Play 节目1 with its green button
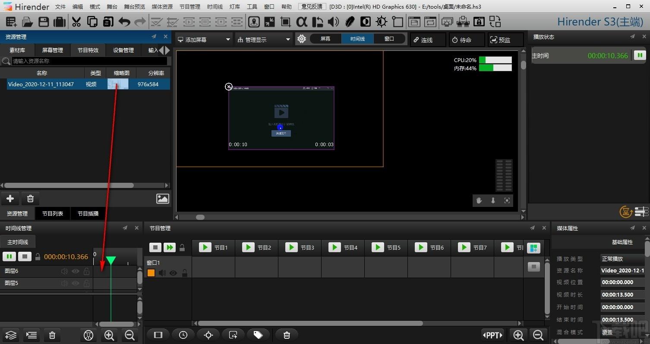Viewport: 650px width, 344px height. point(205,247)
